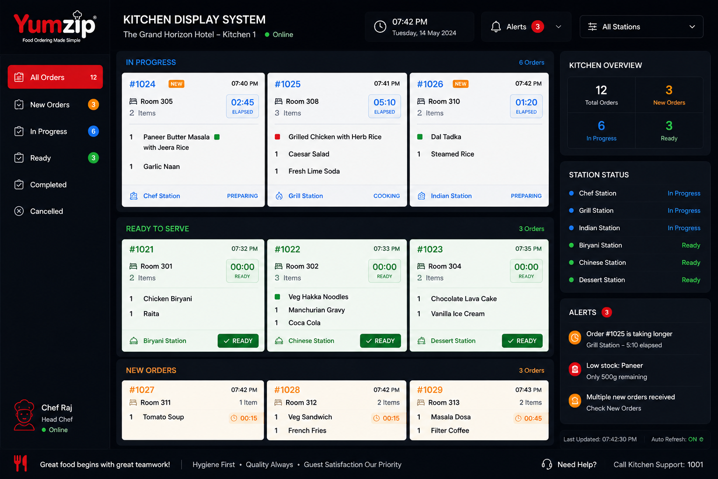Click Grill Station row in Station Status
Viewport: 718px width, 479px height.
(x=635, y=210)
